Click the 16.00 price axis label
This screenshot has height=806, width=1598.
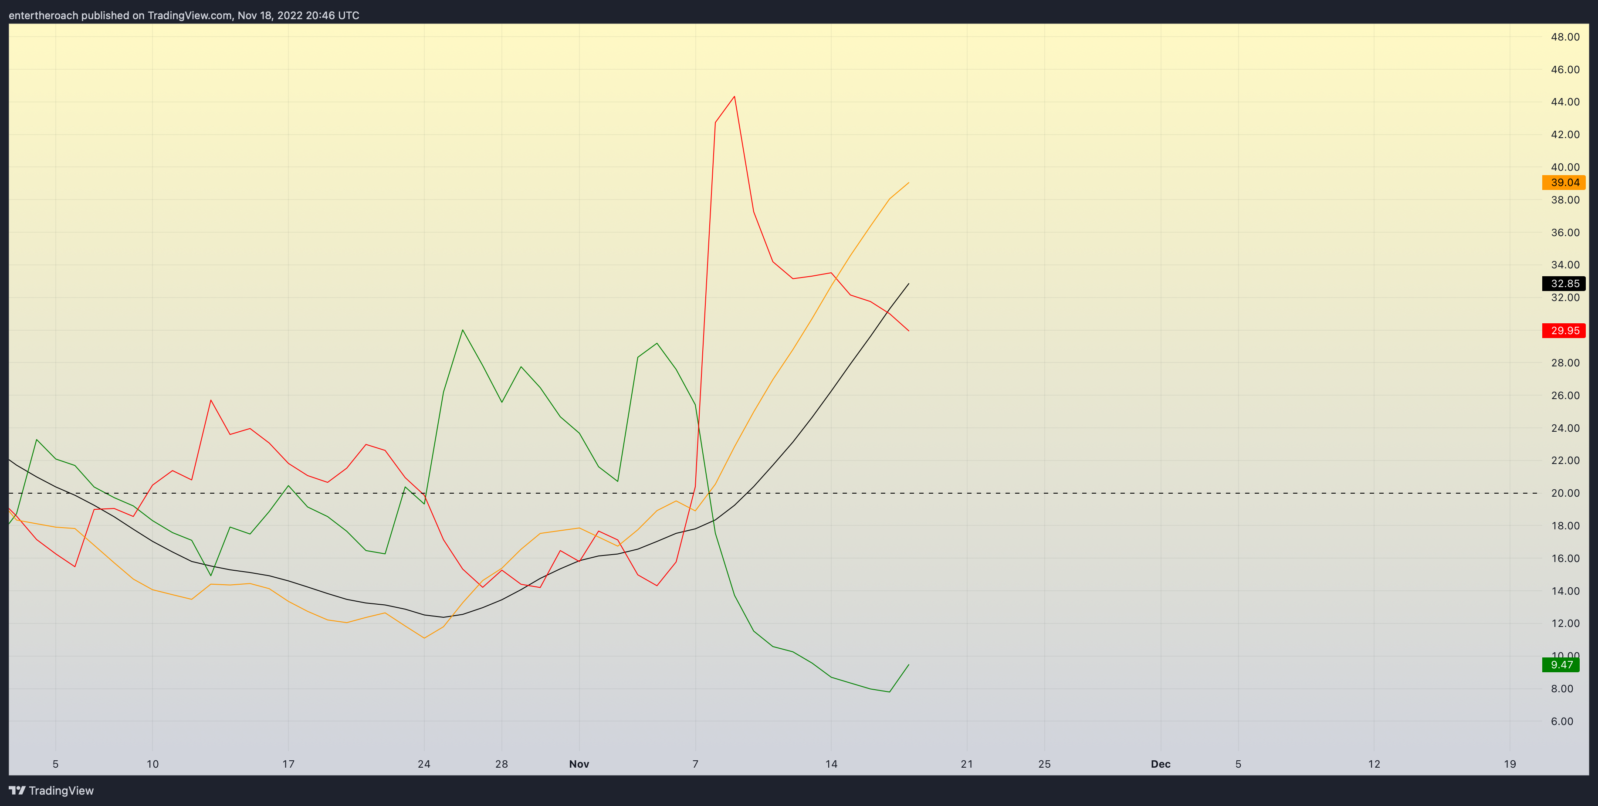pos(1565,559)
